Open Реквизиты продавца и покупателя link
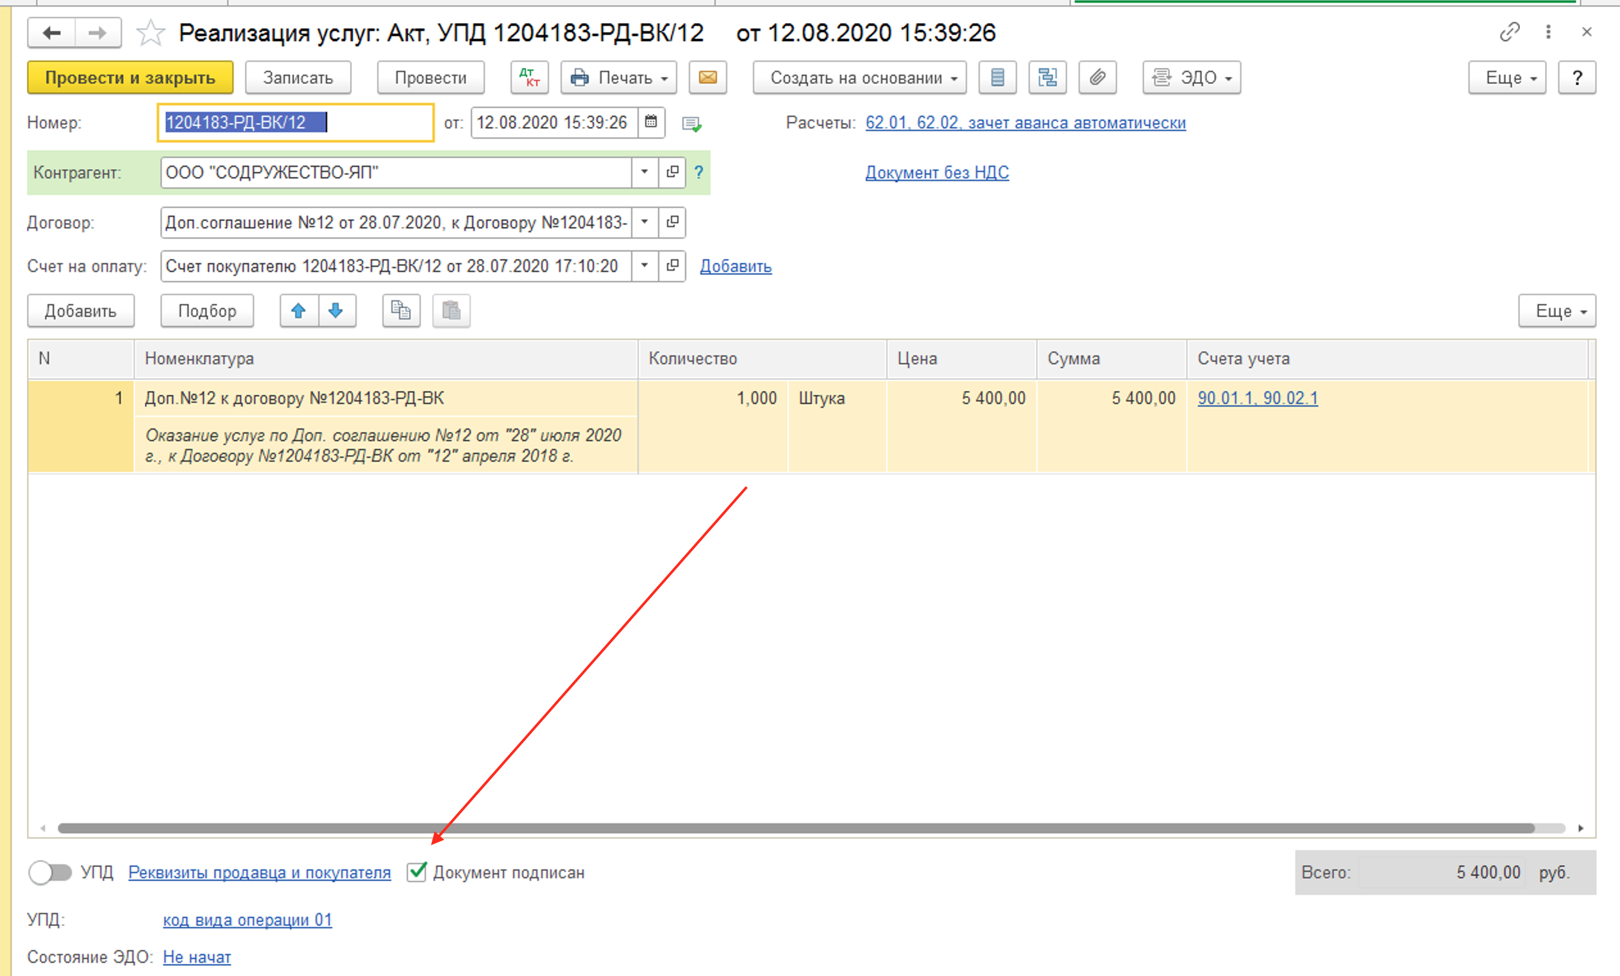 (259, 873)
